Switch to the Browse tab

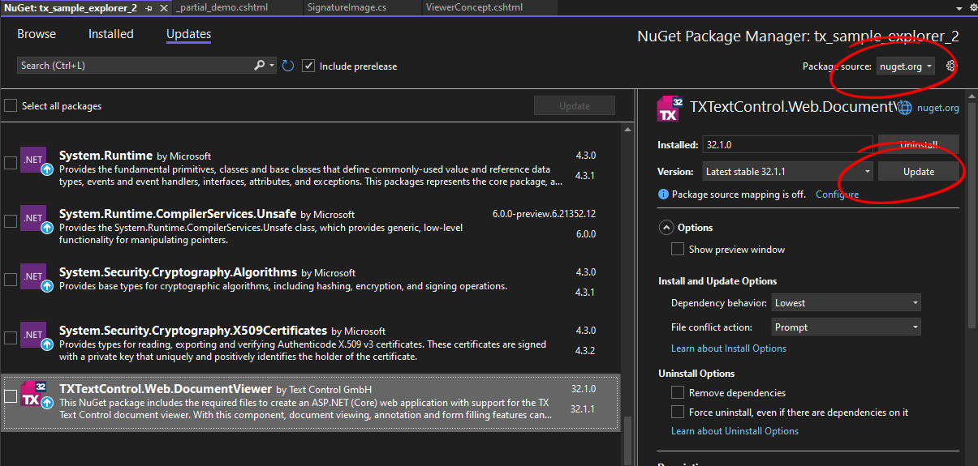click(37, 34)
